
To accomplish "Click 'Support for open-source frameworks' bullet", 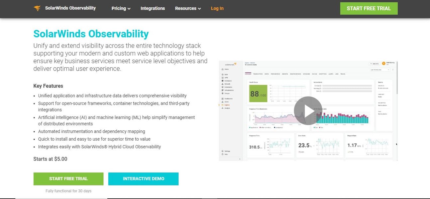I will 114,106.
